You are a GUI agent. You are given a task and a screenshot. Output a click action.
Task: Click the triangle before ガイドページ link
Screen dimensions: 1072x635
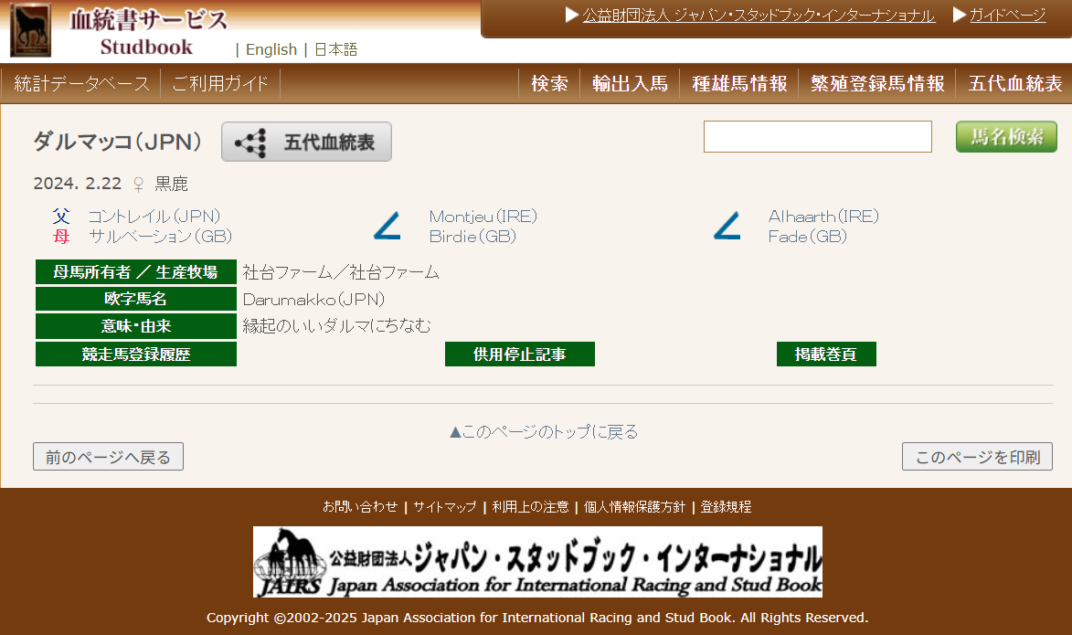pos(960,15)
